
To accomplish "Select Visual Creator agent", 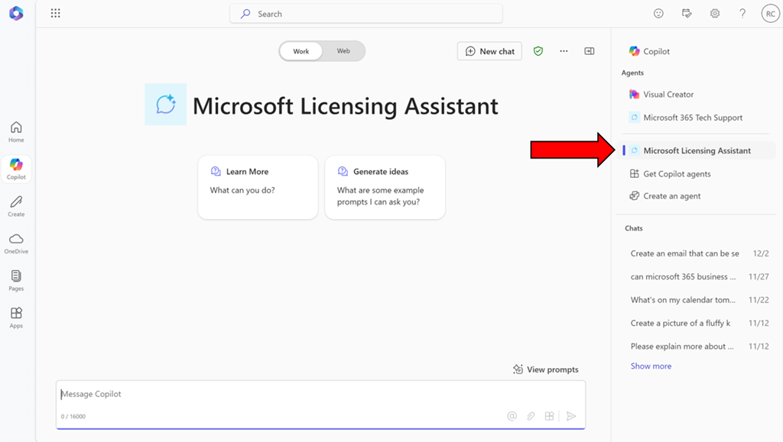I will [x=668, y=95].
